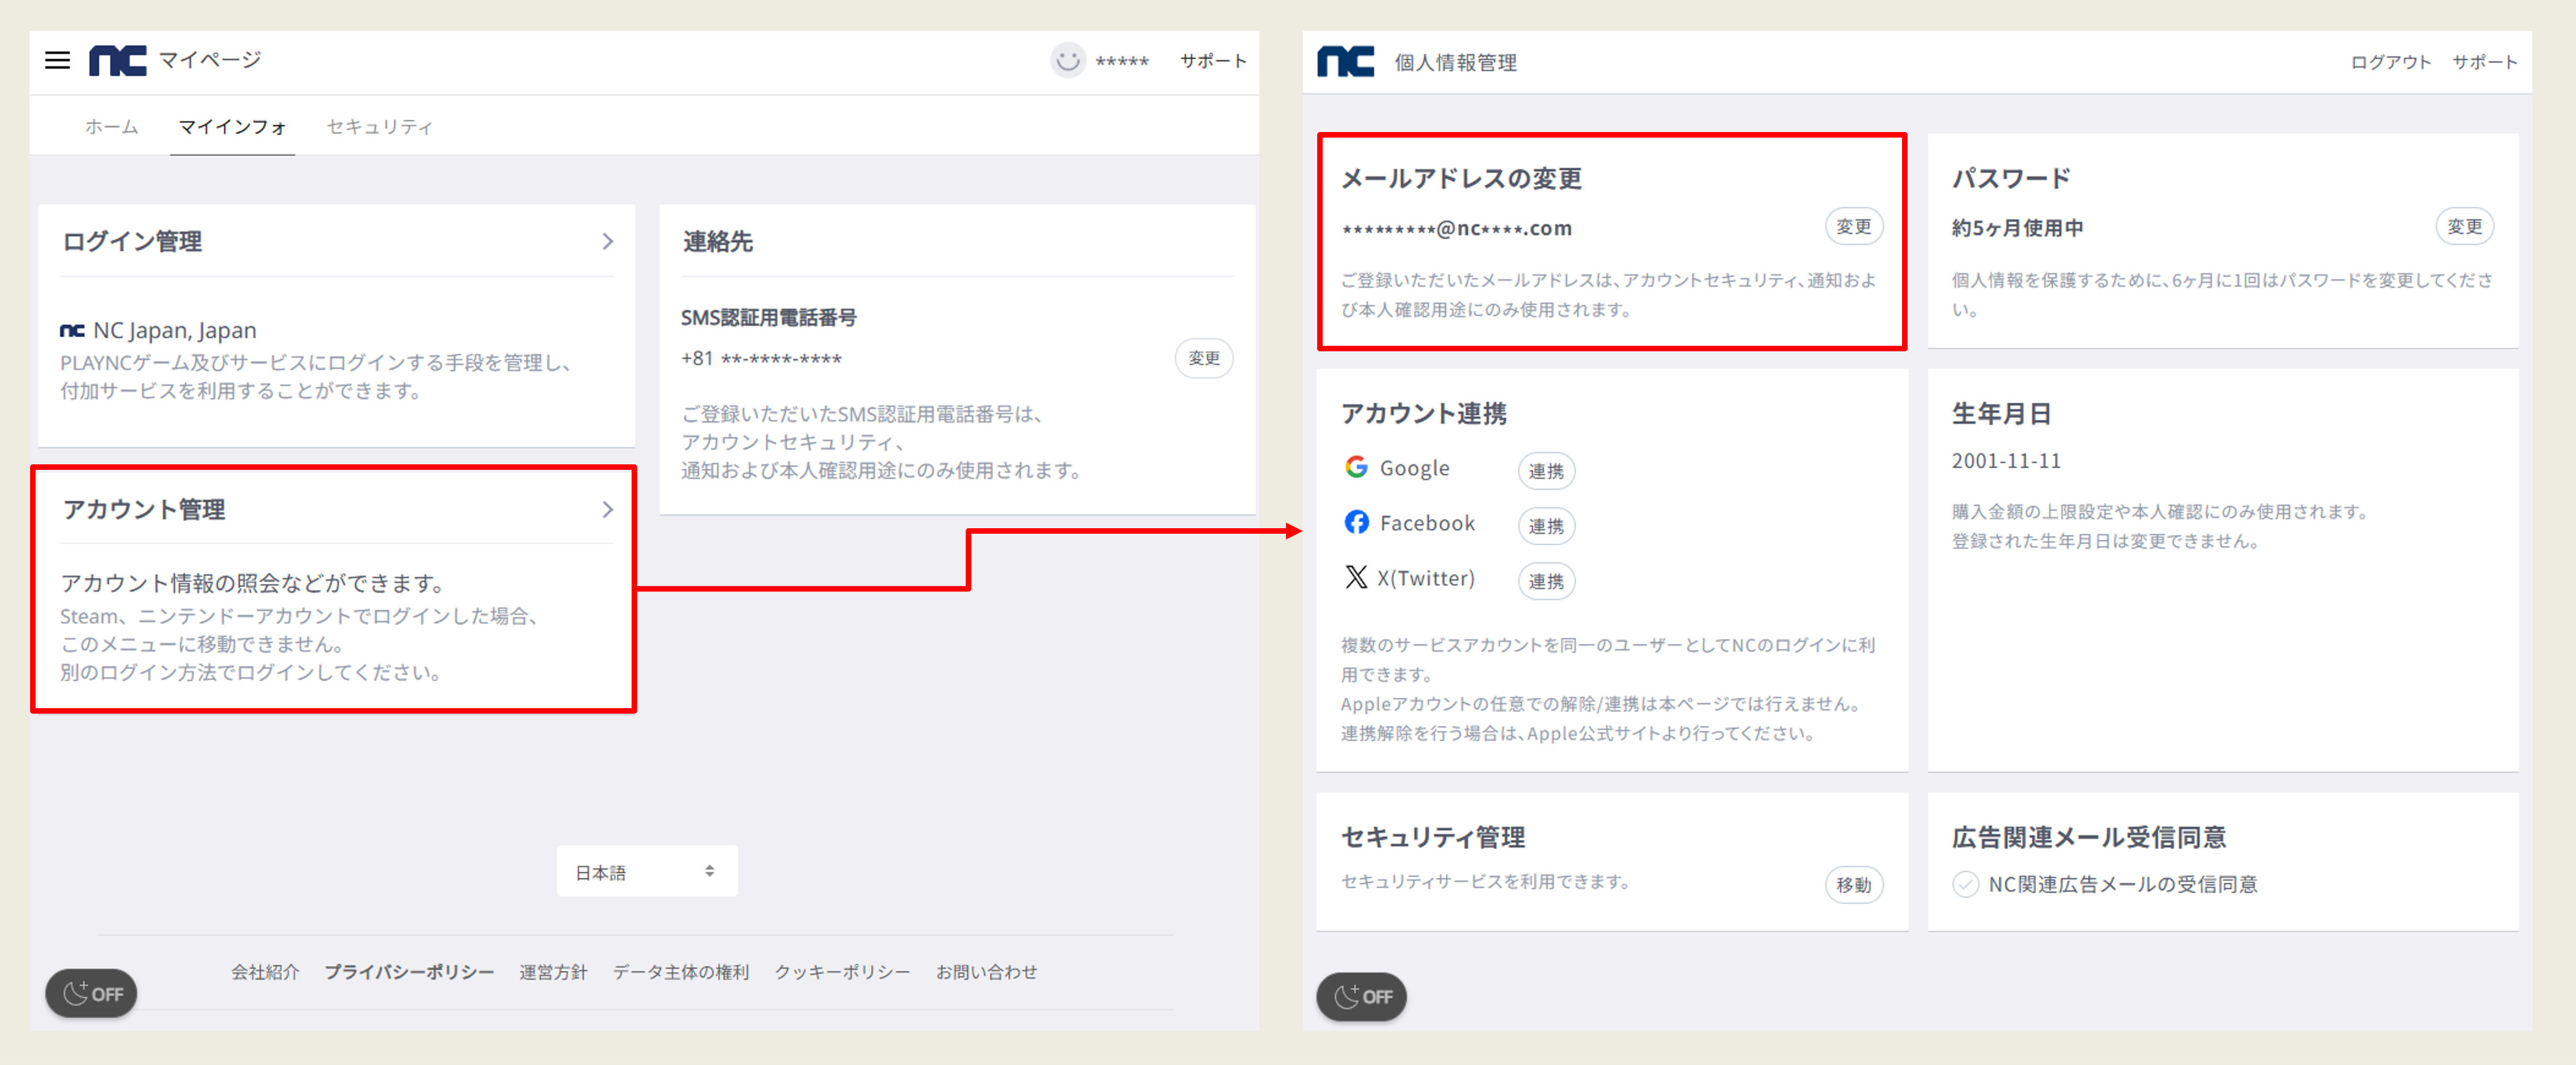Toggle dark mode OFF switch on right page
This screenshot has height=1065, width=2576.
1362,996
